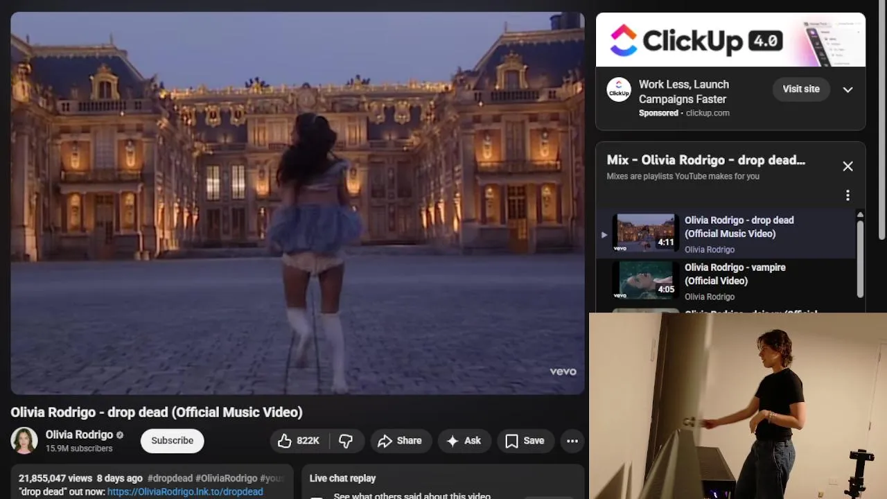The height and width of the screenshot is (499, 887).
Task: Click the 15.9M subscribers count
Action: 79,448
